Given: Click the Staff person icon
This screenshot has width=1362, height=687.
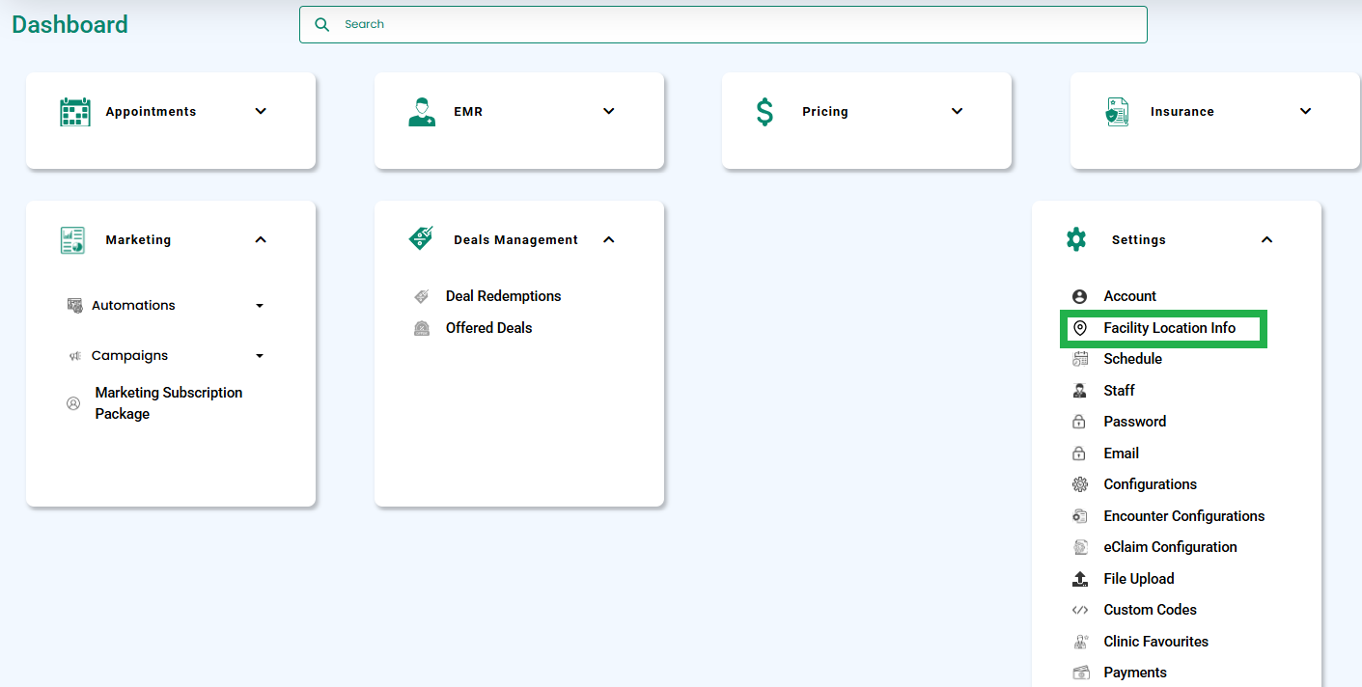Looking at the screenshot, I should (1080, 391).
